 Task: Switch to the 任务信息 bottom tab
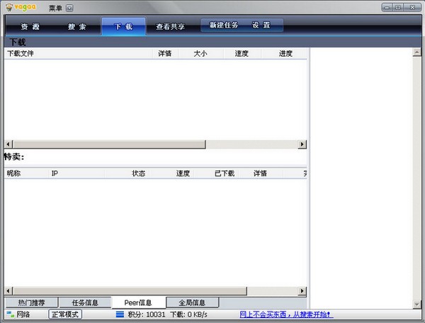[x=85, y=302]
